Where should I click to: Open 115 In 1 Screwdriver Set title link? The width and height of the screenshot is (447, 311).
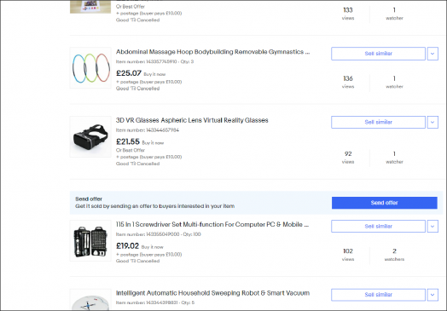[x=212, y=224]
